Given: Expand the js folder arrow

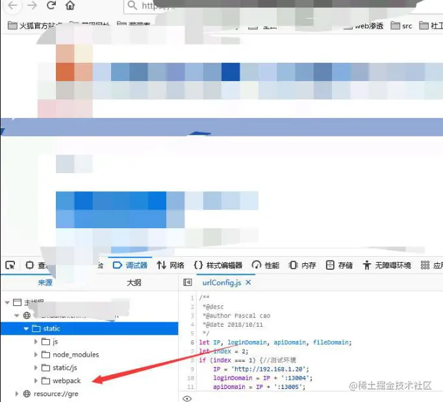Looking at the screenshot, I should 36,342.
